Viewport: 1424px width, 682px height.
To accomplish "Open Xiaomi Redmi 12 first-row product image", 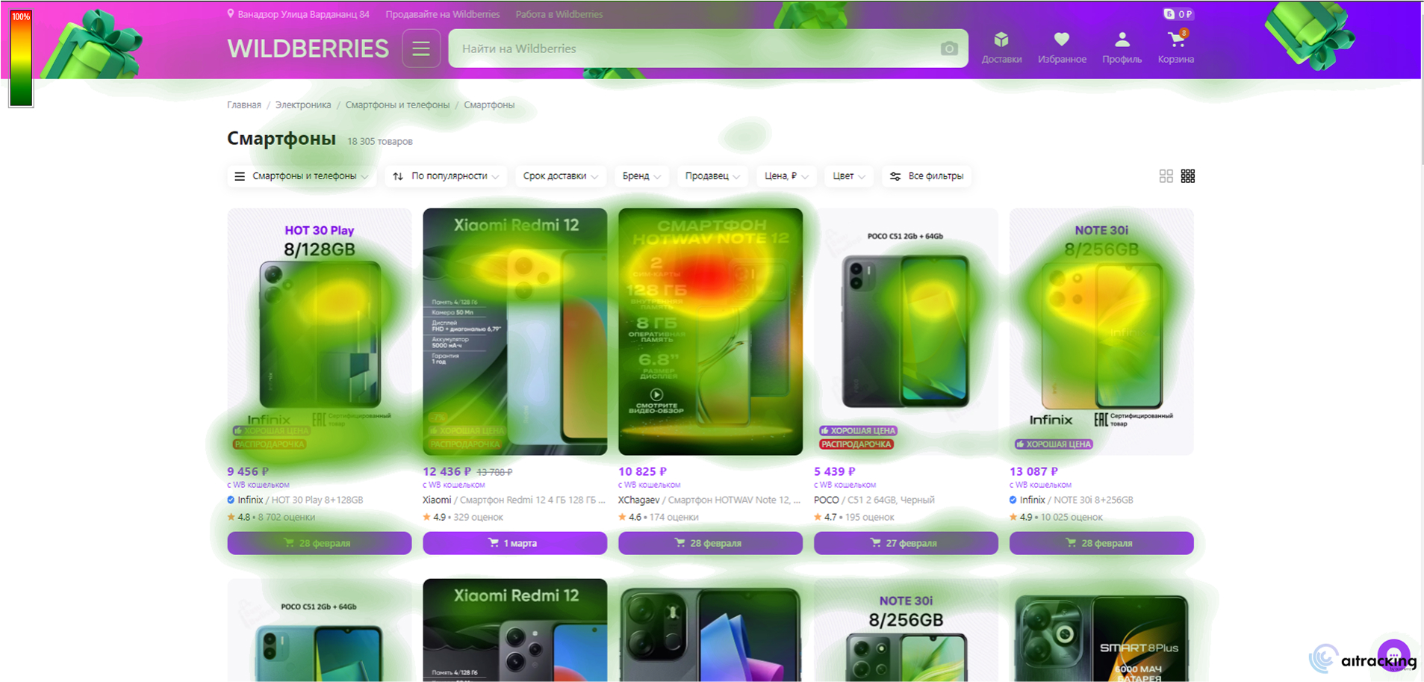I will (515, 332).
